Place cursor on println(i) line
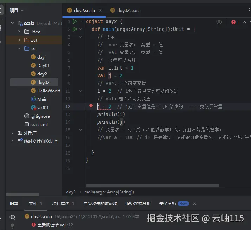Image resolution: width=251 pixels, height=230 pixels. coord(111,114)
